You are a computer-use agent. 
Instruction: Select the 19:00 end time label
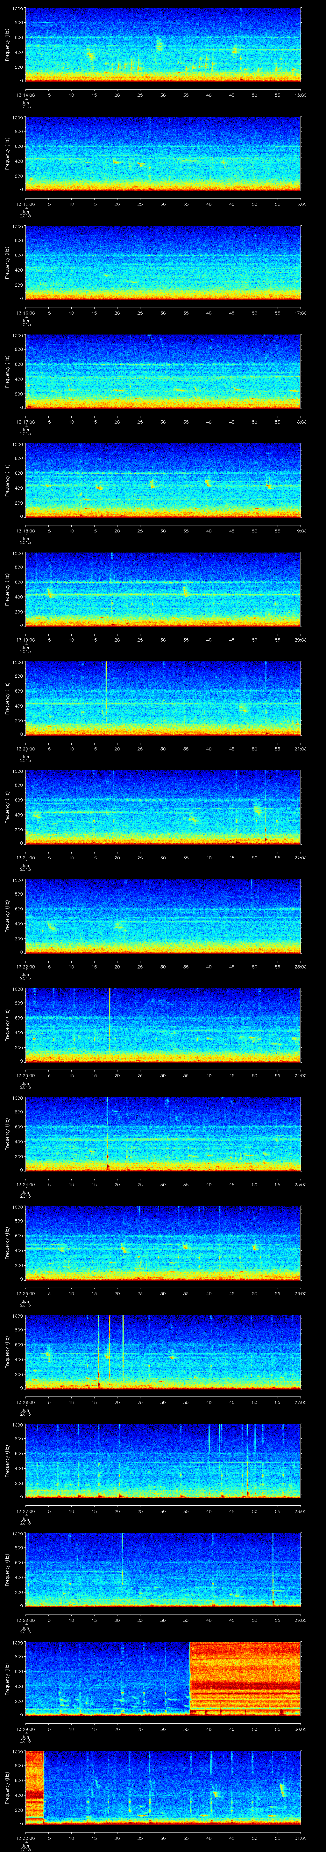coord(300,531)
